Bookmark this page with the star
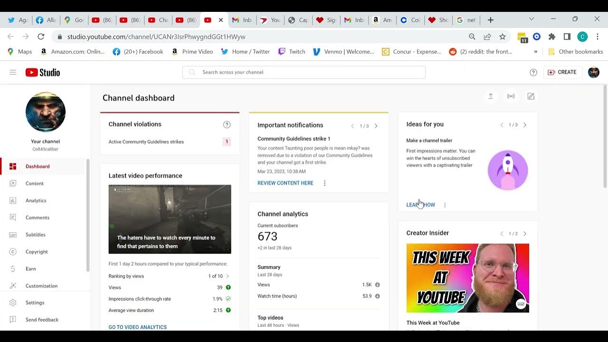The height and width of the screenshot is (342, 608). click(x=503, y=37)
